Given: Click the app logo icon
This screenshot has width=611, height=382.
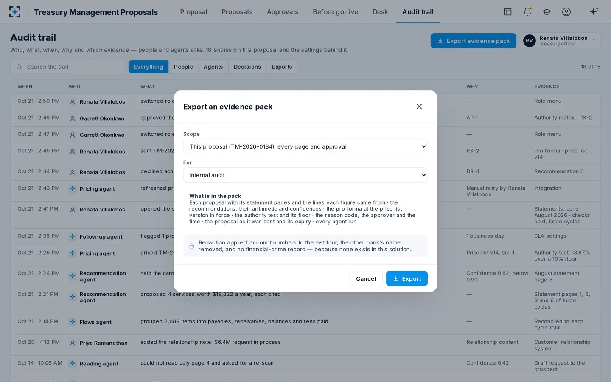Looking at the screenshot, I should [x=15, y=12].
